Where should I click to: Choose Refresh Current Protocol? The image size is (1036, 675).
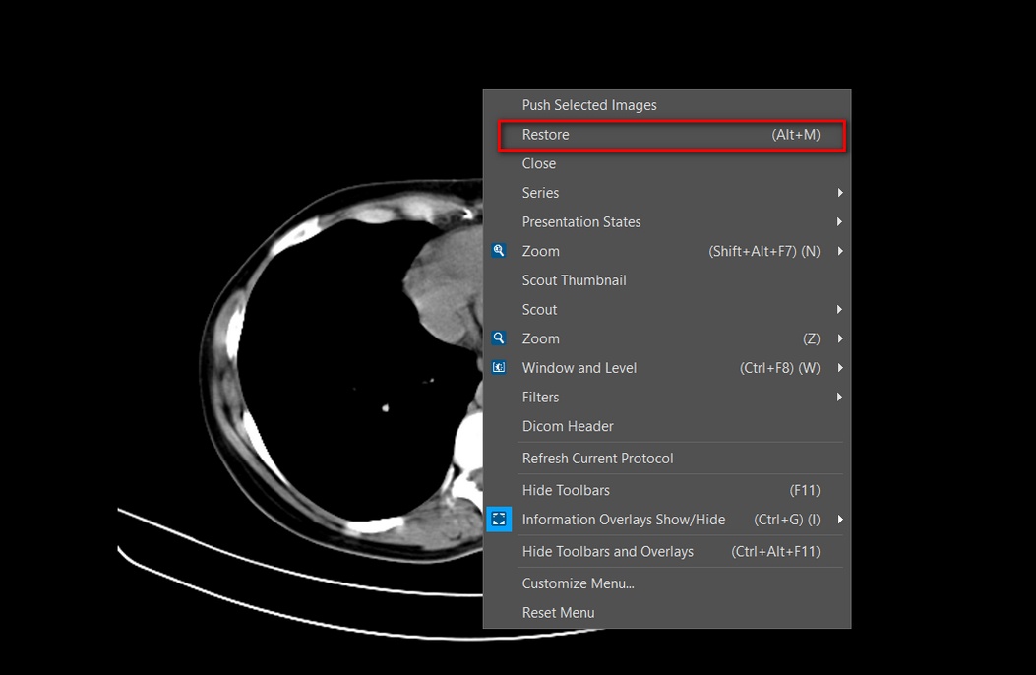(x=597, y=459)
